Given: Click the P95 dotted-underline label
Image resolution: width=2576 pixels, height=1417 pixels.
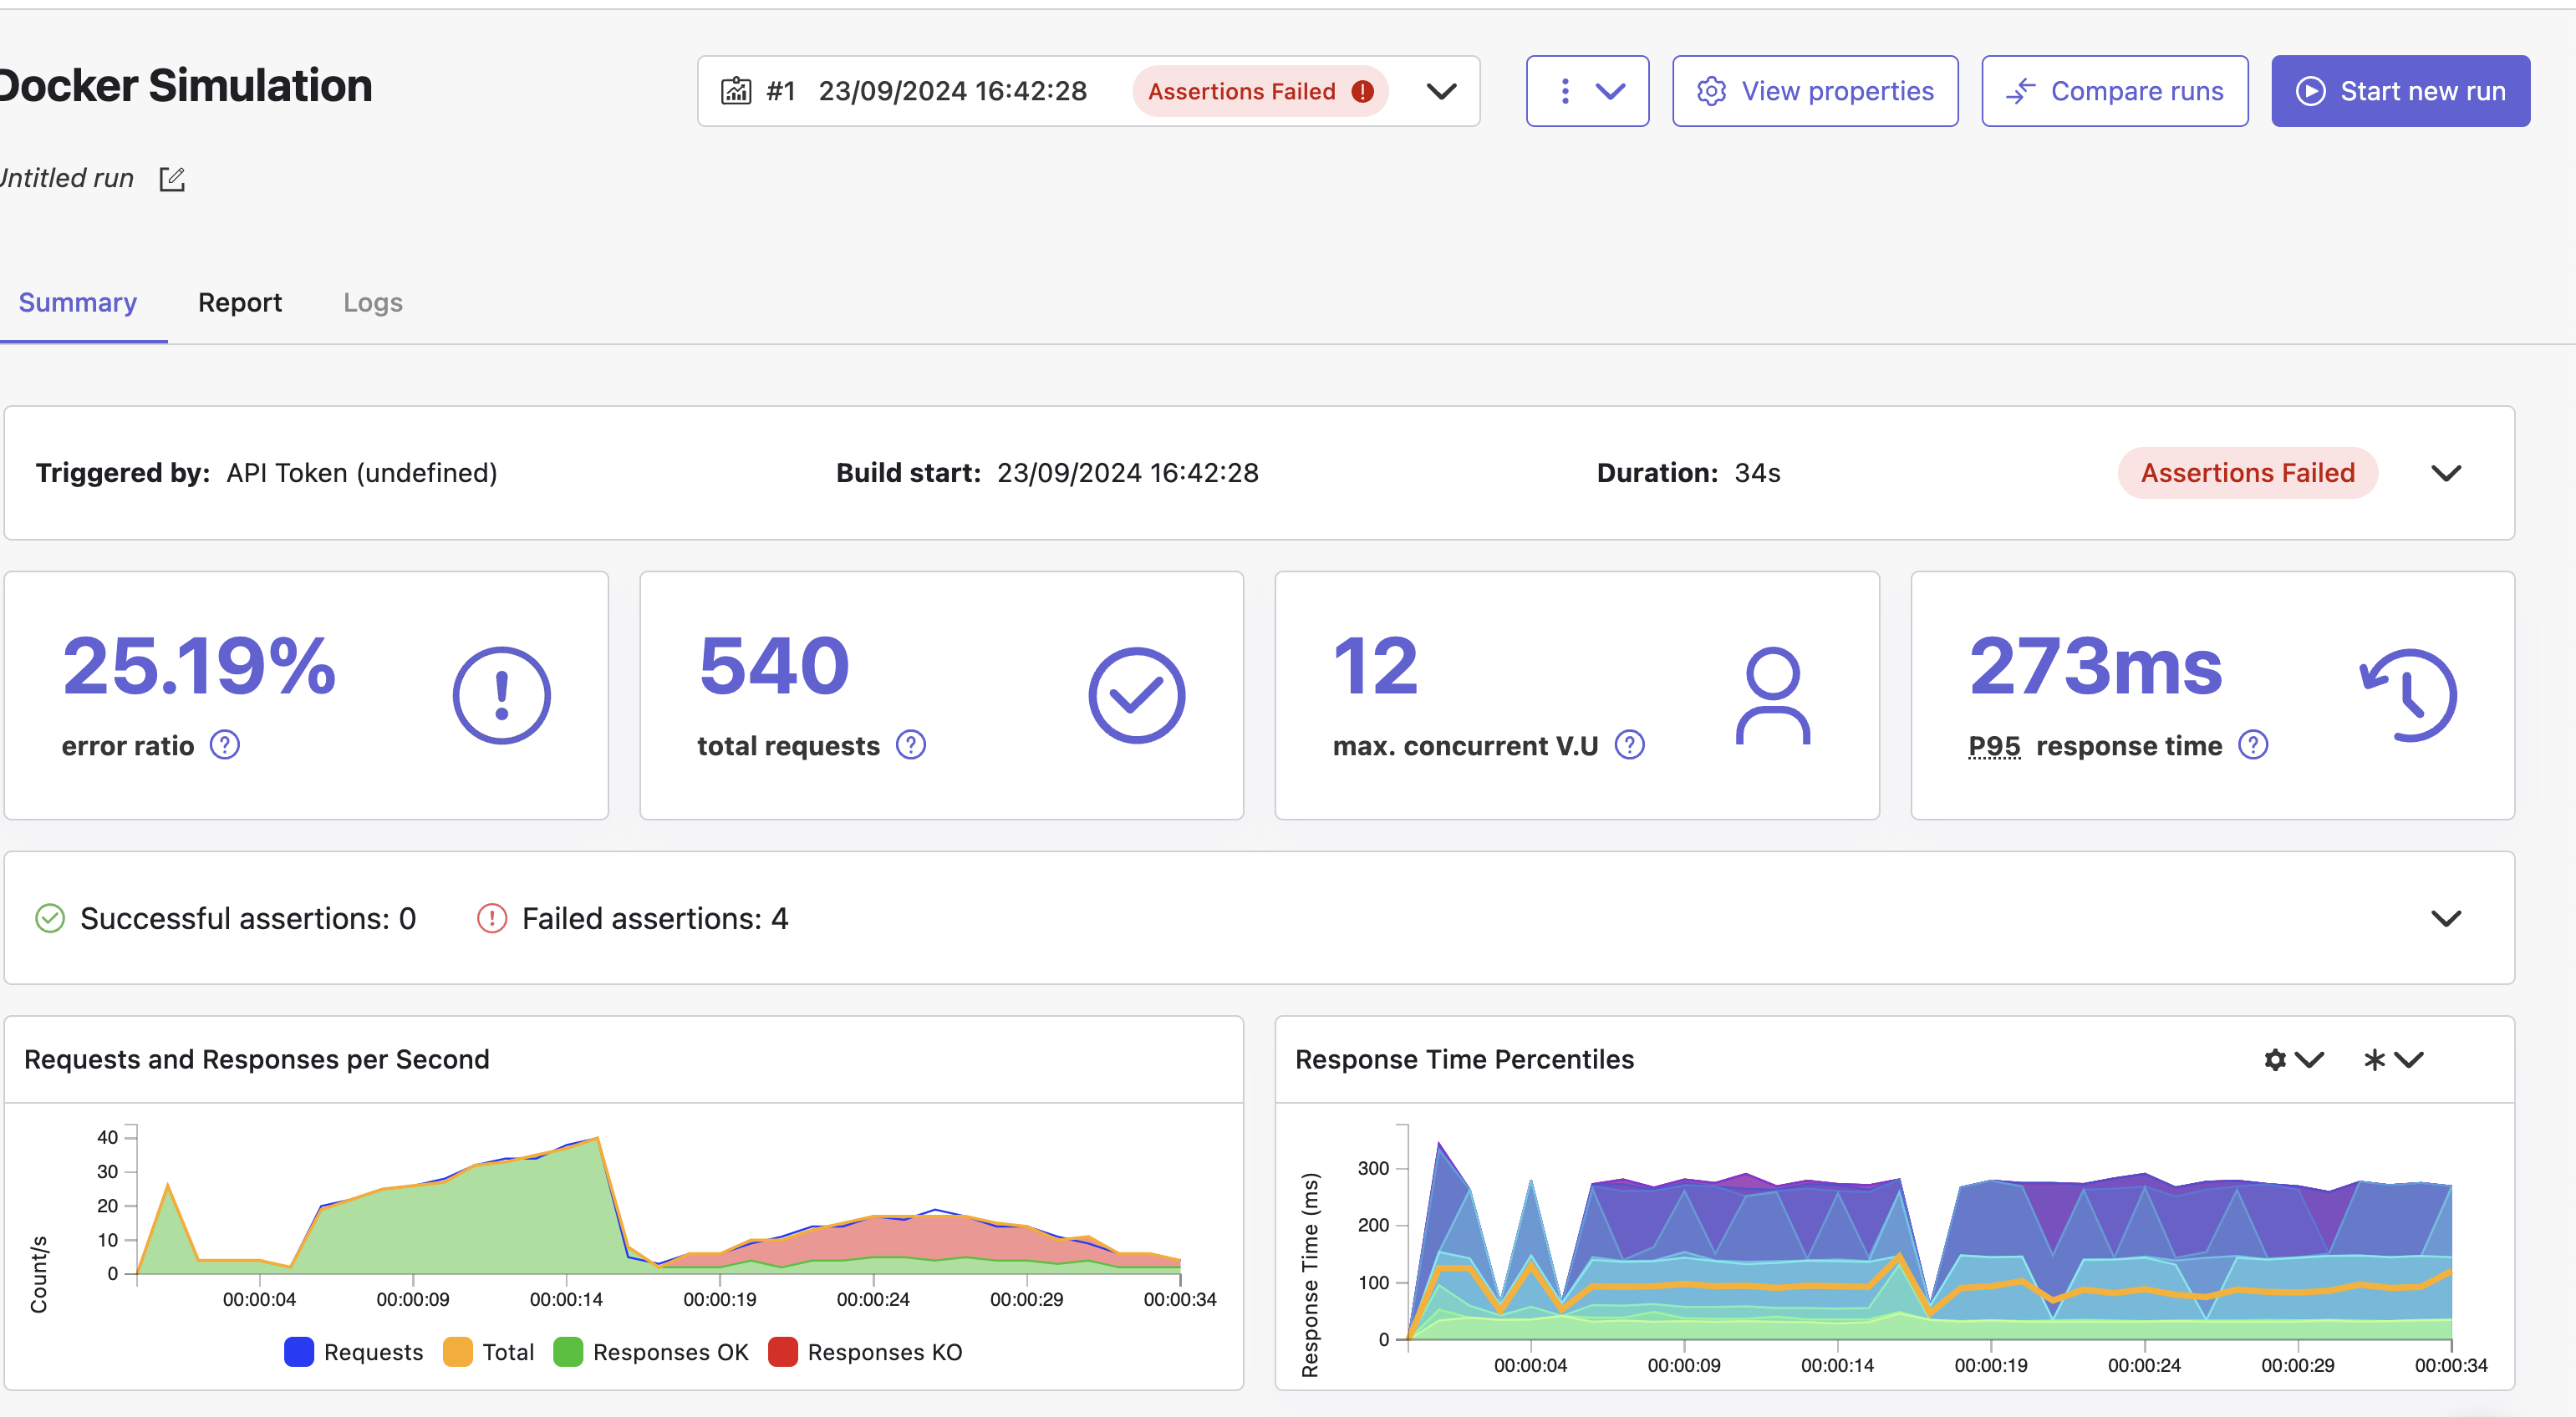Looking at the screenshot, I should coord(1994,746).
